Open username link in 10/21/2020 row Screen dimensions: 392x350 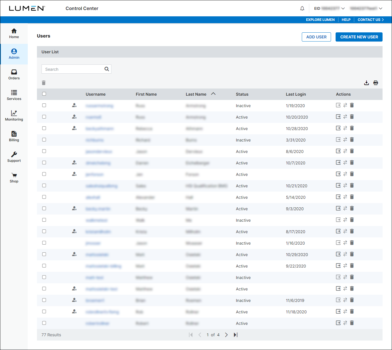pos(101,186)
